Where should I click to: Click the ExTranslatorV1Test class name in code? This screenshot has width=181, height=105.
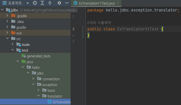pos(138,29)
